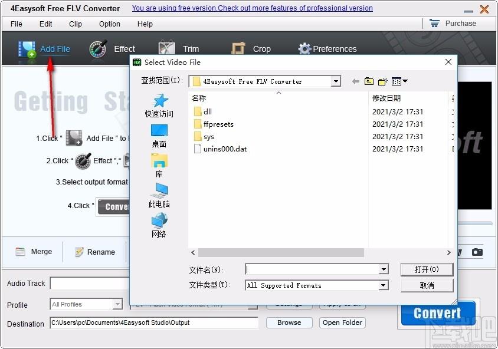This screenshot has width=498, height=349.
Task: Click the Convert button in step 4
Action: (x=114, y=206)
